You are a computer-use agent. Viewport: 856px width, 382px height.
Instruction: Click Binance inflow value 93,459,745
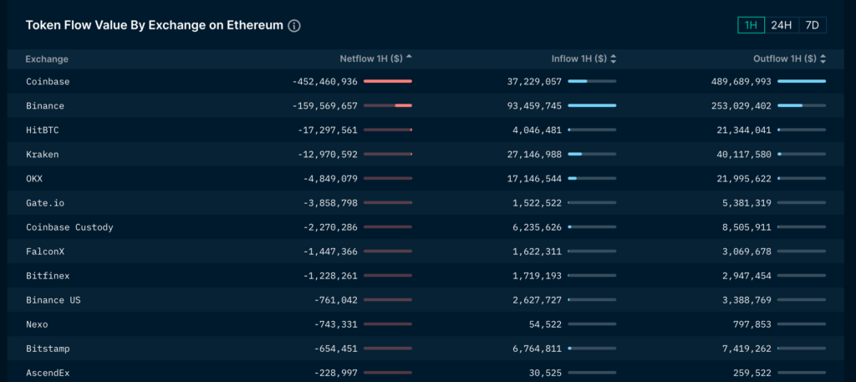(x=534, y=106)
